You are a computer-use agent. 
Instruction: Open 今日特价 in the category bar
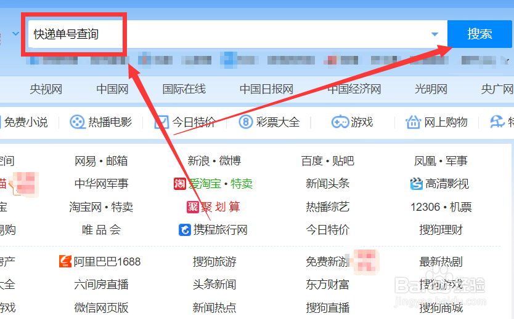coord(194,122)
